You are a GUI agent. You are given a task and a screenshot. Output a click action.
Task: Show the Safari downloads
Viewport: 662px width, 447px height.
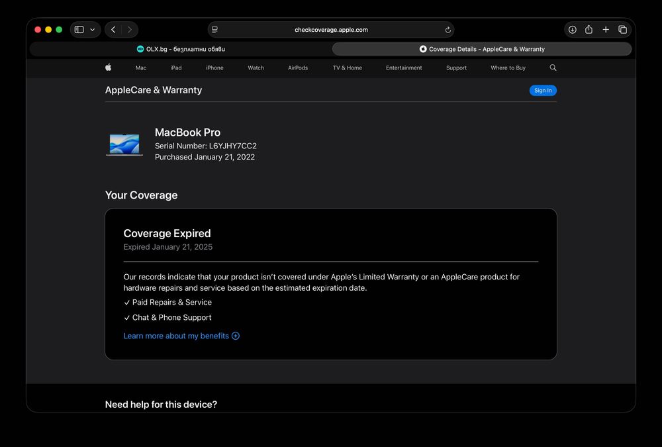pyautogui.click(x=573, y=30)
